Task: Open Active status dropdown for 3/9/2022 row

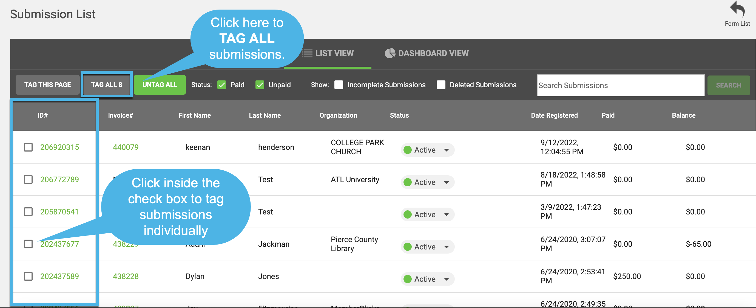Action: 427,215
